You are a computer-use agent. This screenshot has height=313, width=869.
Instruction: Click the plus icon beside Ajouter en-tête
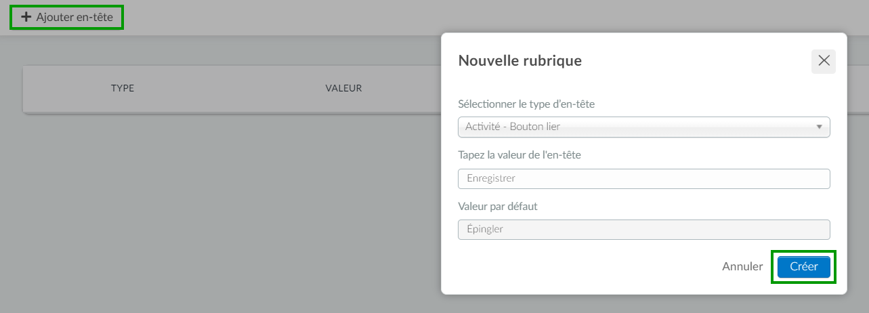(x=26, y=17)
